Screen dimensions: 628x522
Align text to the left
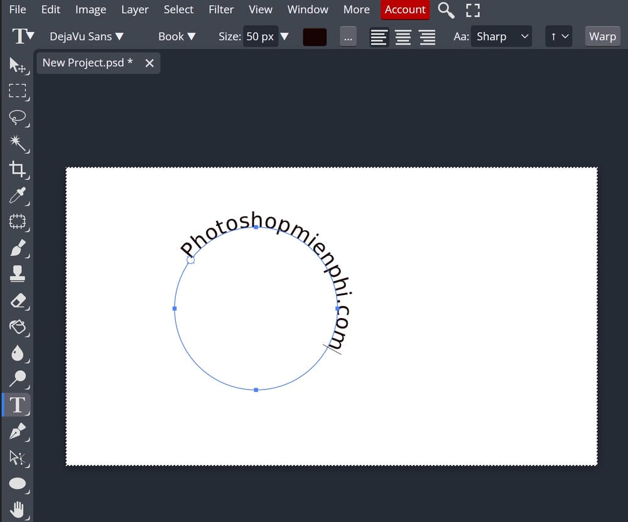379,37
